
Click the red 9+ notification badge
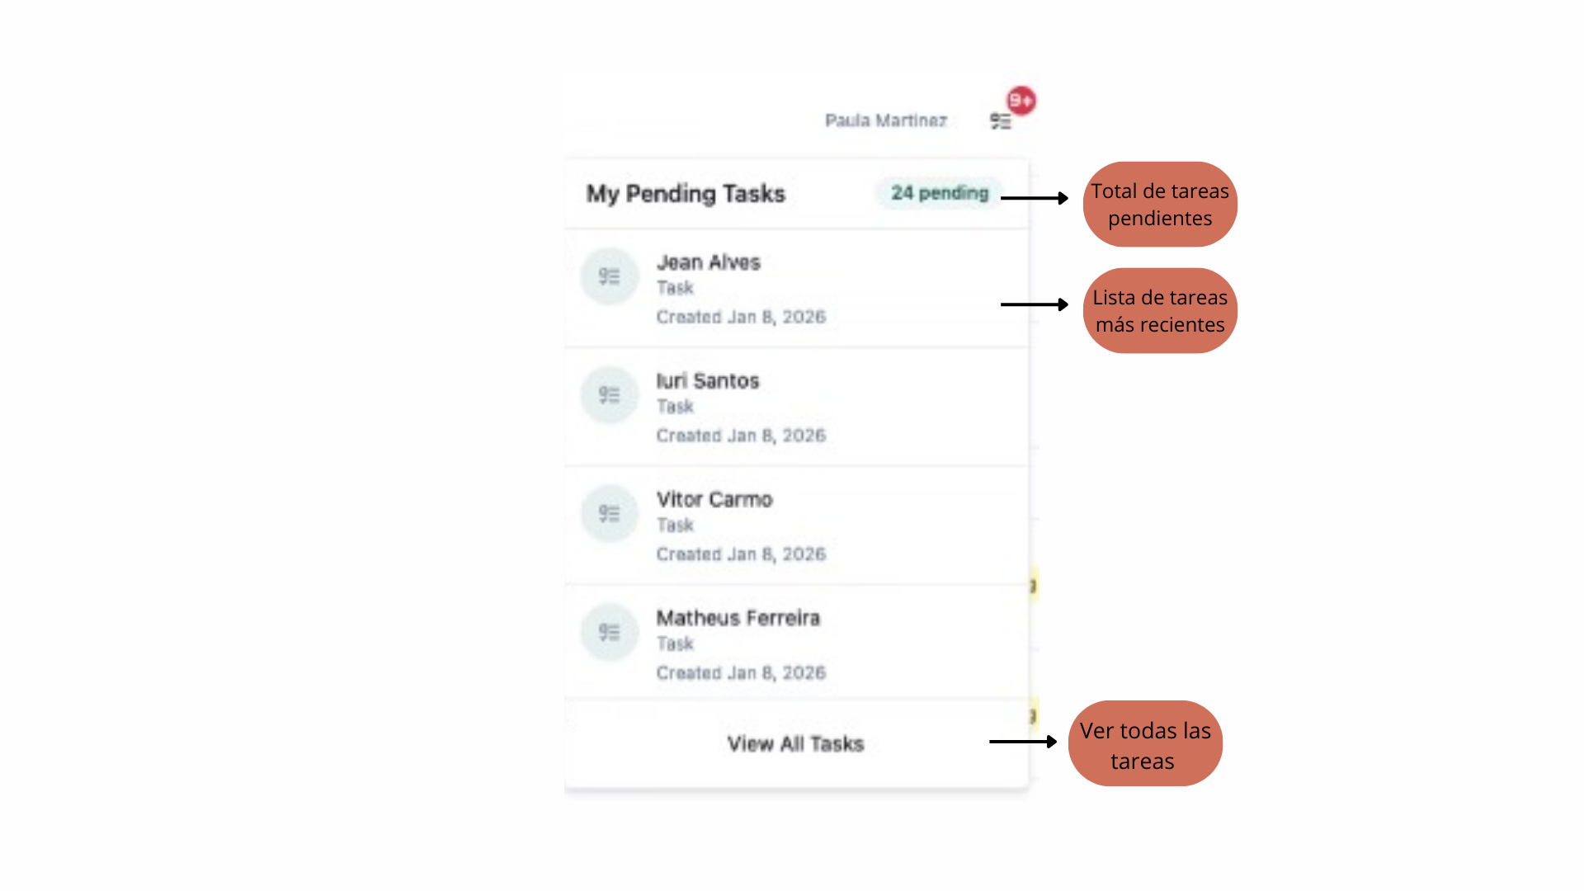click(x=1021, y=101)
